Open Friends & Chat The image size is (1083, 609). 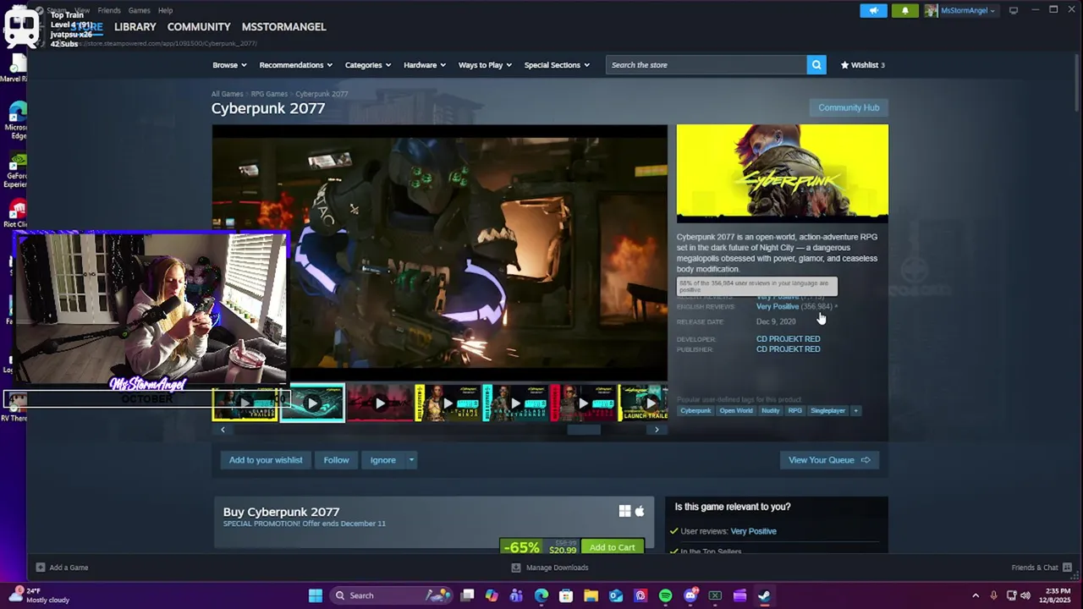[x=1042, y=568]
